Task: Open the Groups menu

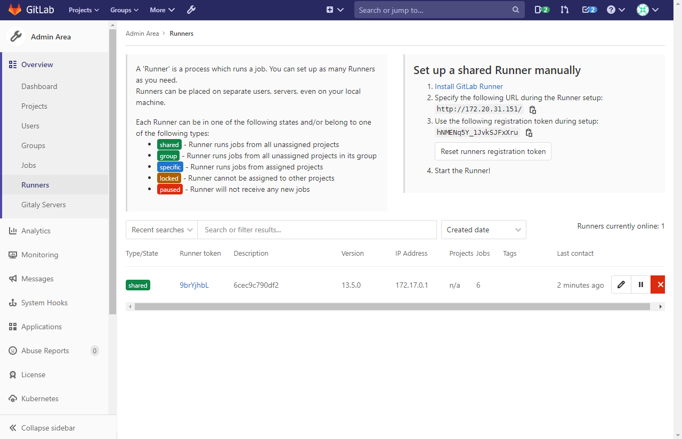Action: (124, 10)
